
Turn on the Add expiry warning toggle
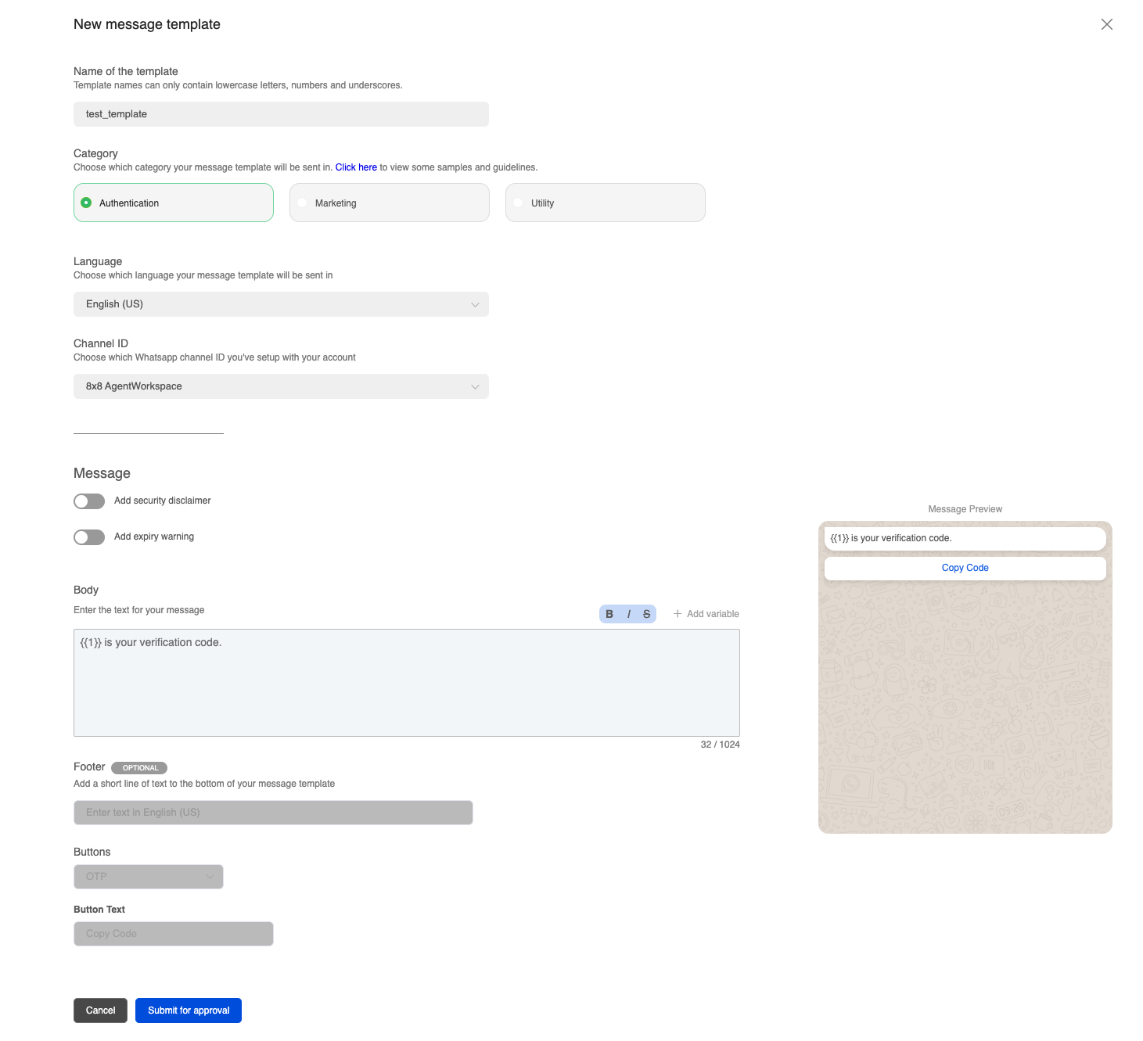tap(89, 537)
